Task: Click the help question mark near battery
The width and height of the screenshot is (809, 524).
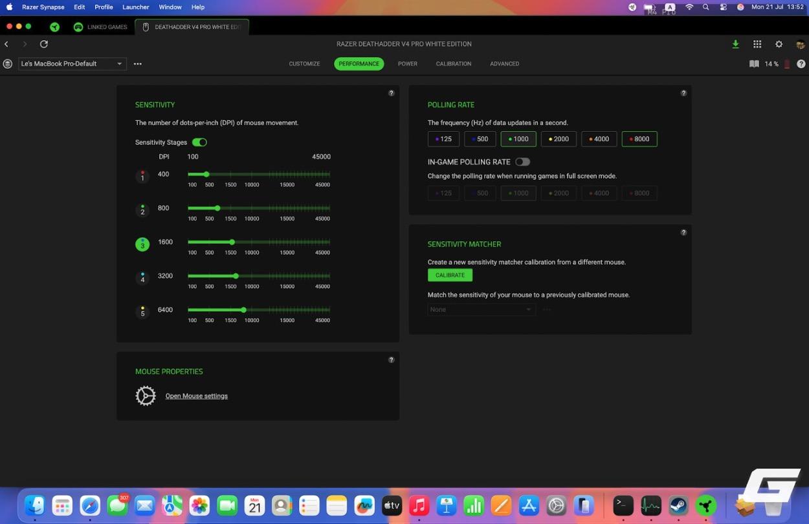Action: click(x=801, y=64)
